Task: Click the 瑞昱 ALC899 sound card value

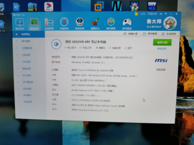Action: pyautogui.click(x=98, y=105)
